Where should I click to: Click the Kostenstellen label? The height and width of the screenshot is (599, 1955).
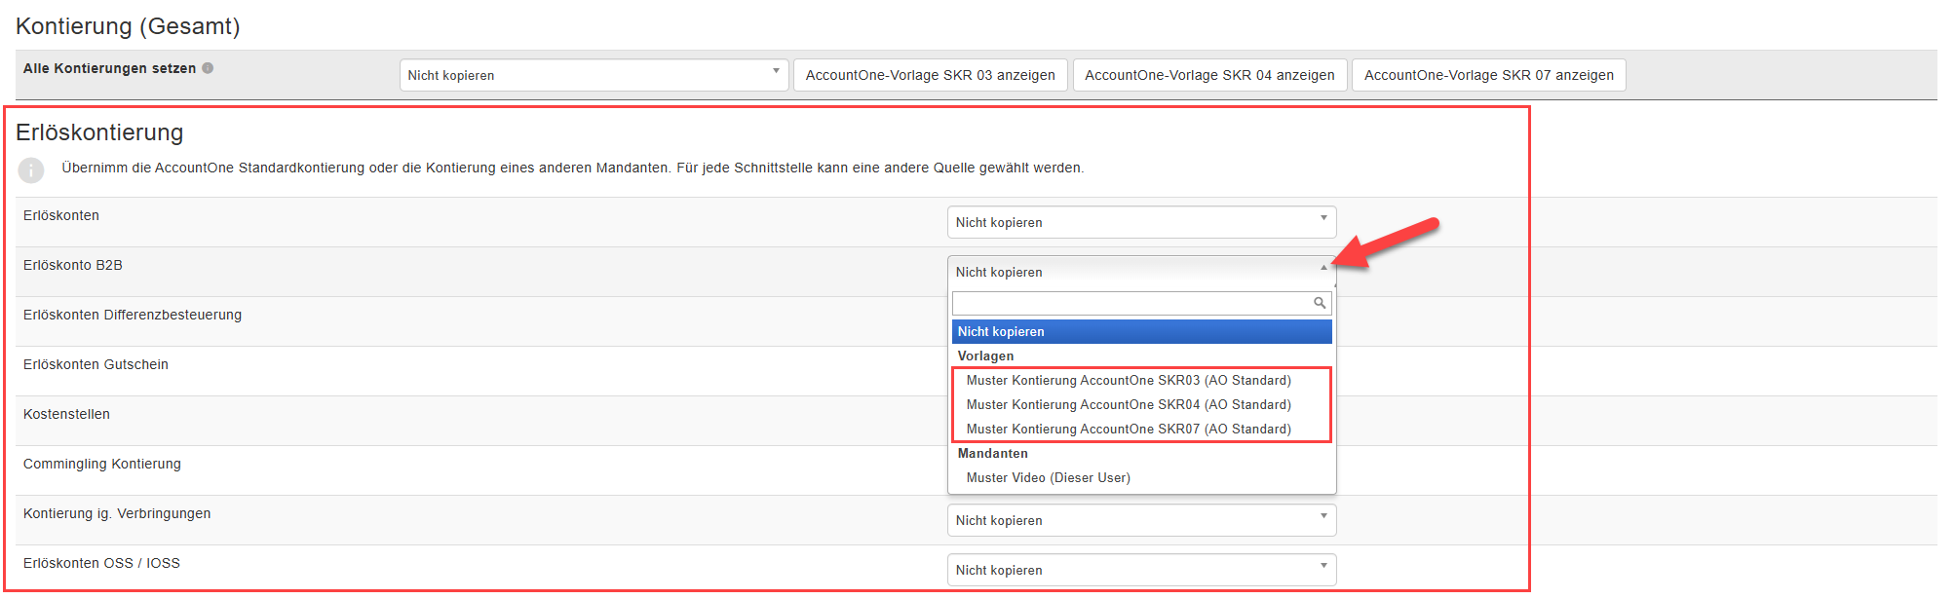66,414
